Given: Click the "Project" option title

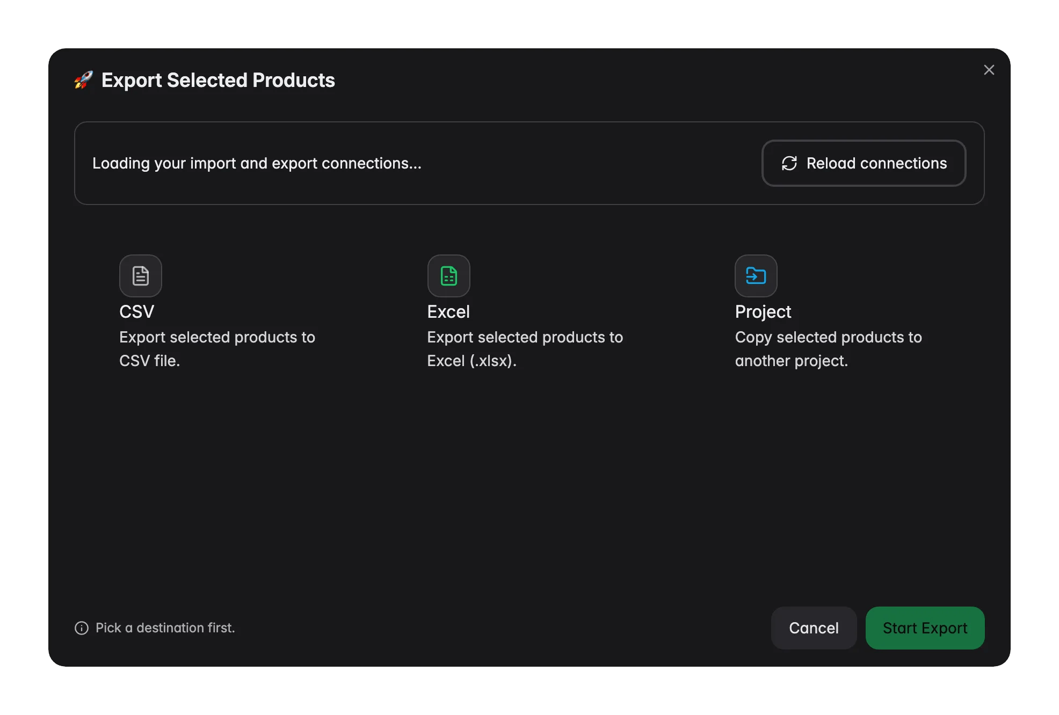Looking at the screenshot, I should 763,312.
